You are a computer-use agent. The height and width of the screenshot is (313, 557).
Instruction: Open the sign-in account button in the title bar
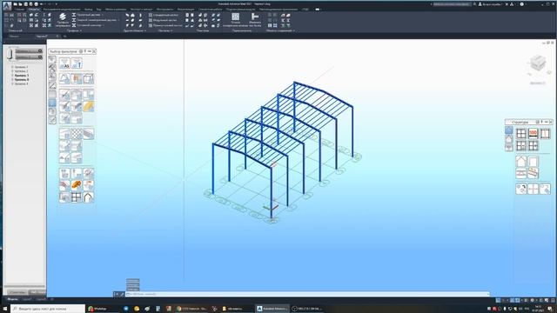tap(490, 4)
